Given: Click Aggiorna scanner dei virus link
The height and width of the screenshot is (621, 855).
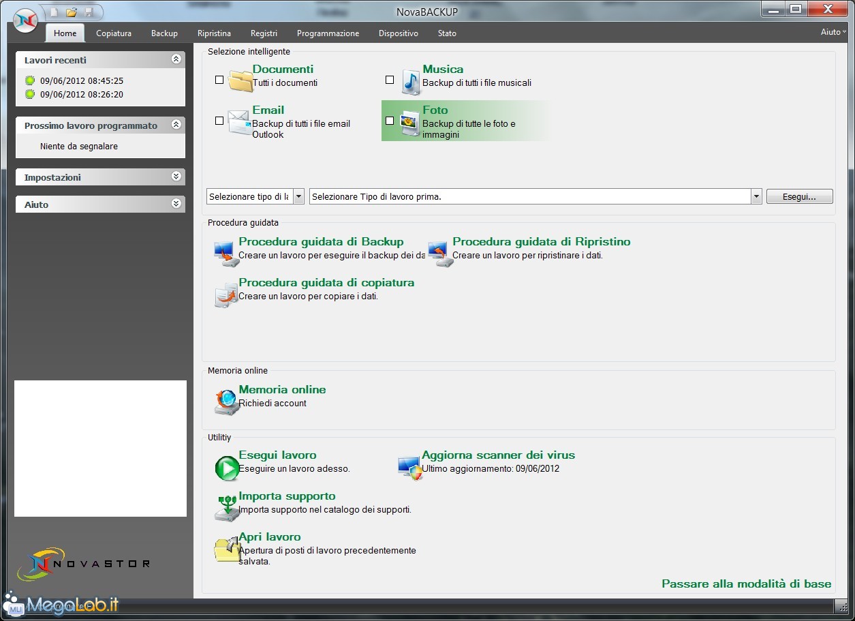Looking at the screenshot, I should (x=499, y=455).
